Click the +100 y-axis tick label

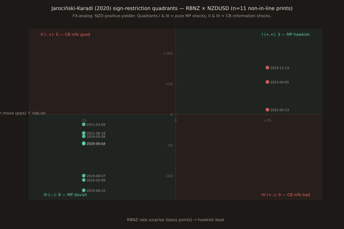168,53
